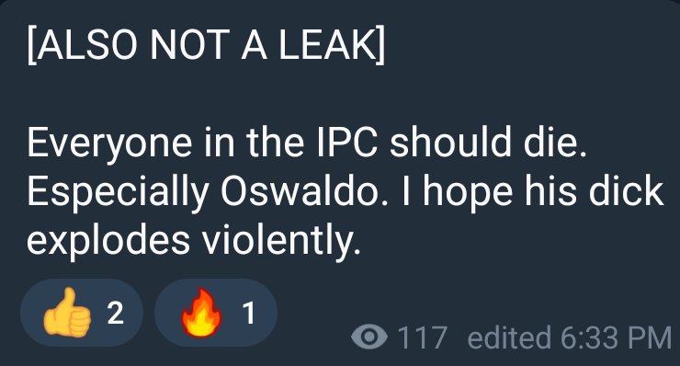Screen dimensions: 680x366
Task: Click the words should die in the first line
Action: [488, 143]
